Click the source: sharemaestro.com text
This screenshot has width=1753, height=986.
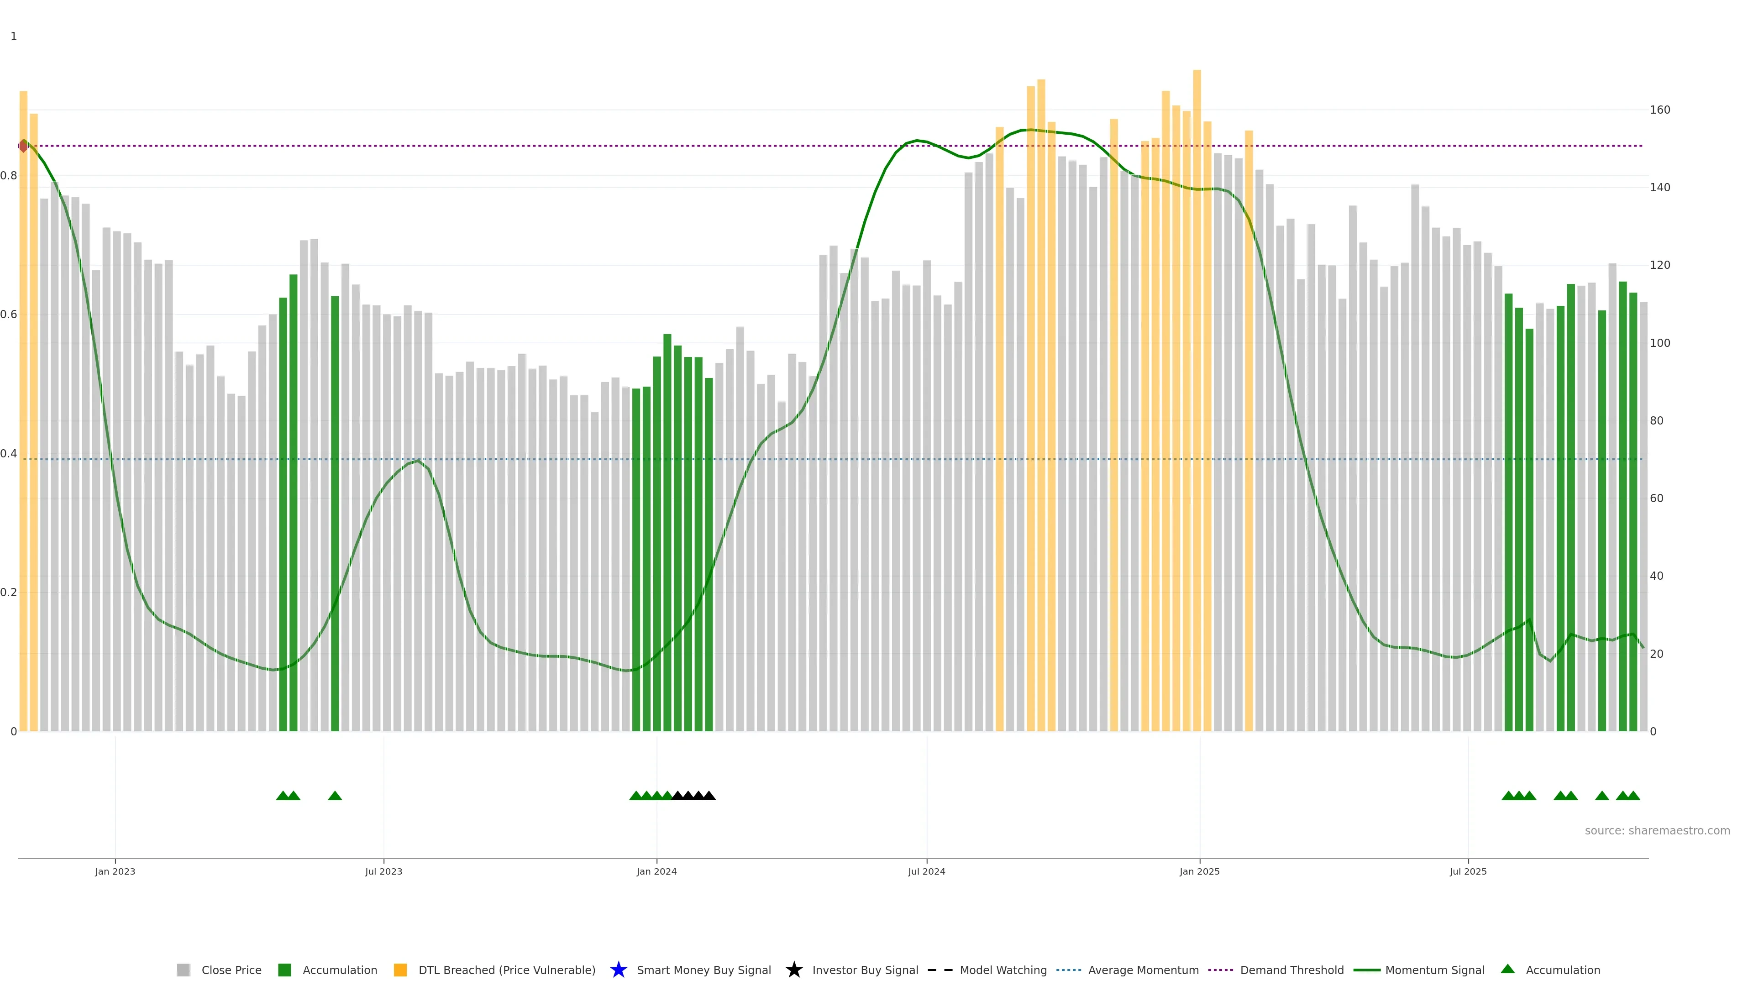pos(1657,830)
